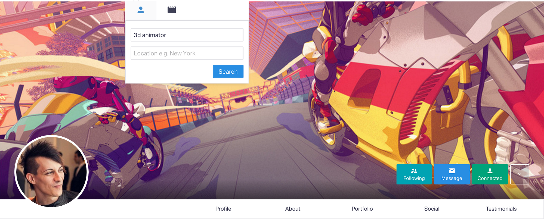Click the blue Search button

tap(228, 71)
